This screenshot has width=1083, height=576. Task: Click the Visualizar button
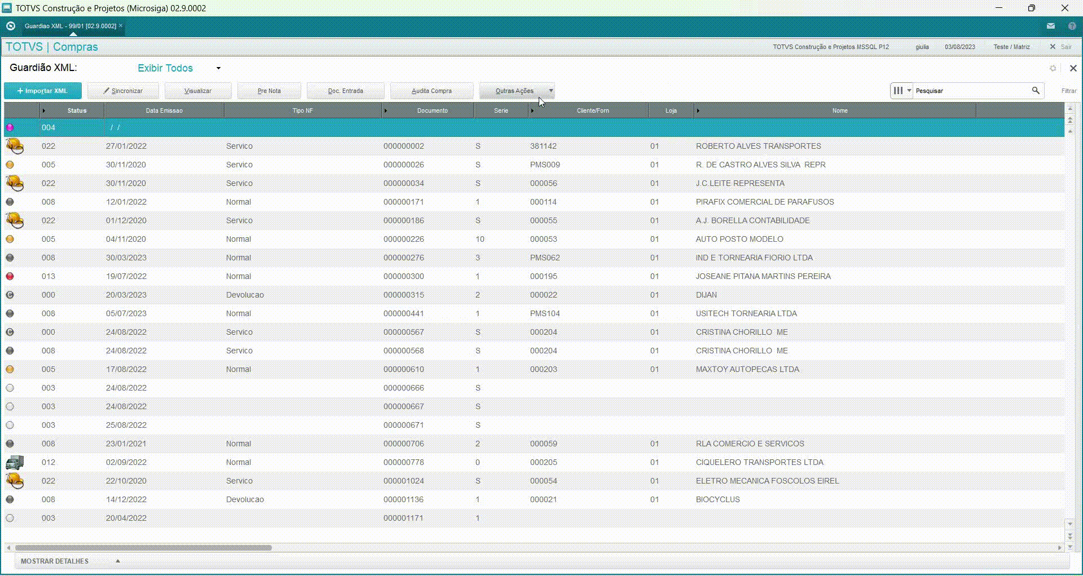click(x=198, y=91)
